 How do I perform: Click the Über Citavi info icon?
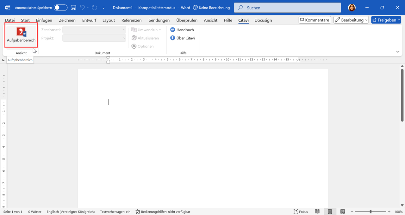click(x=172, y=38)
